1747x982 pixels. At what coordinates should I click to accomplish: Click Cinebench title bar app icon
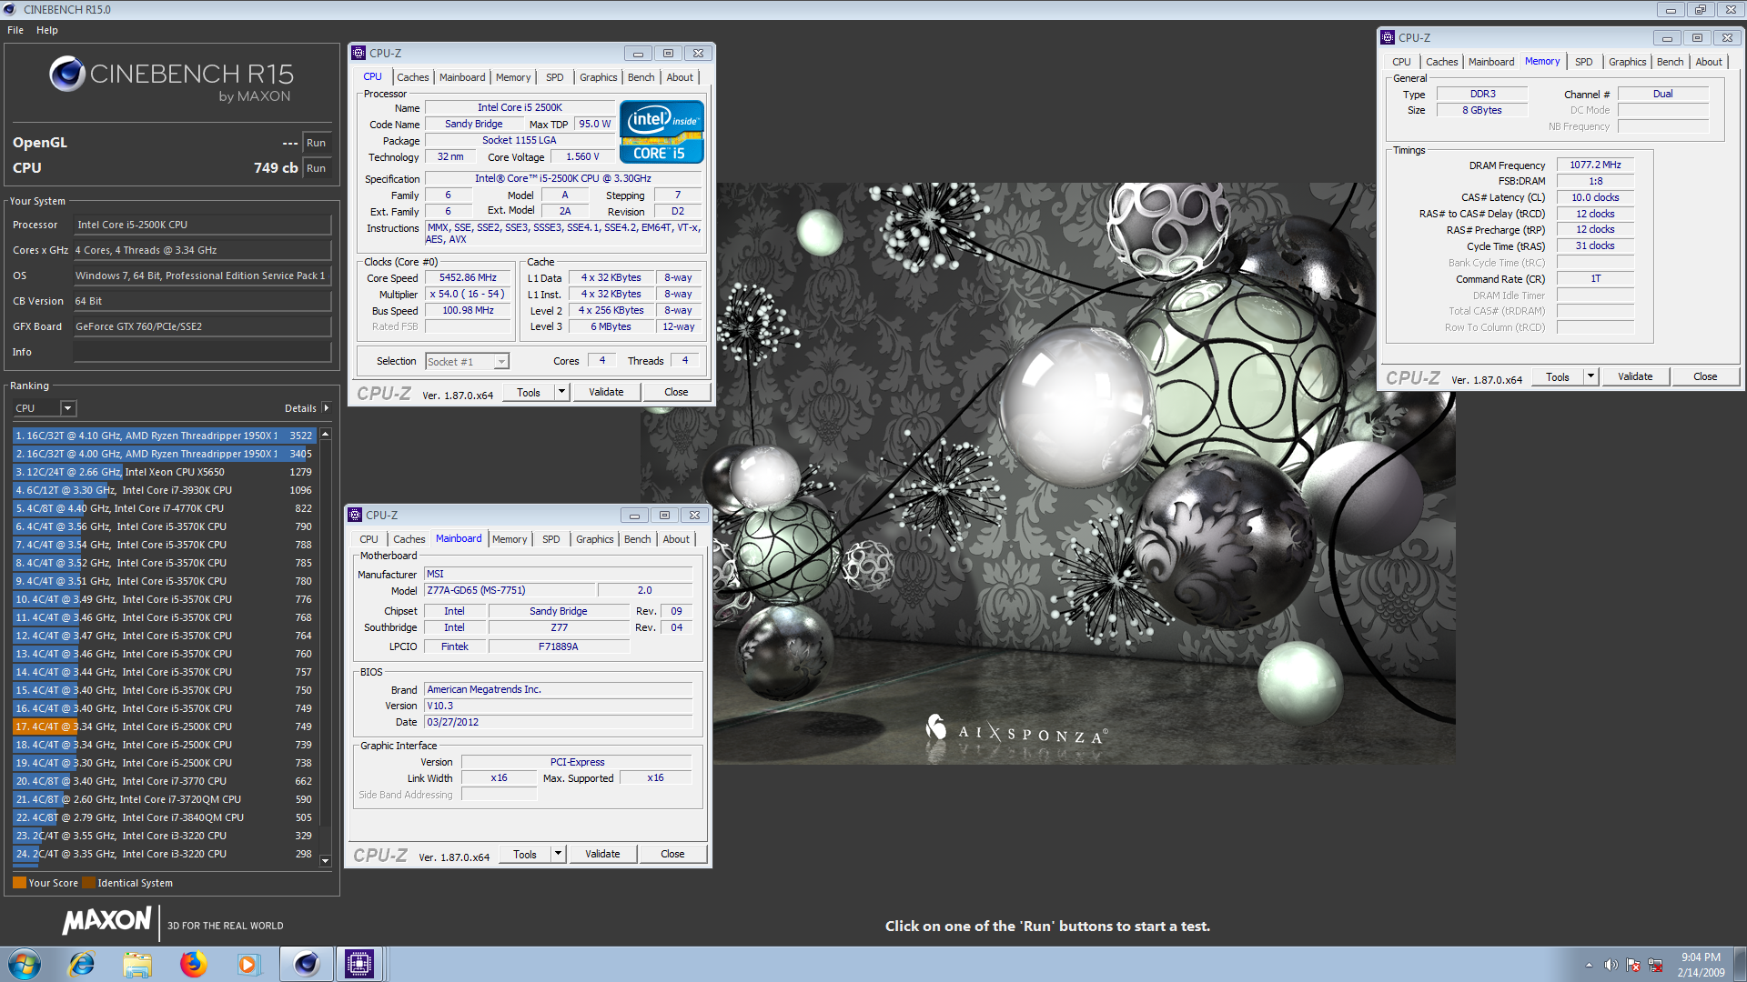click(x=10, y=9)
